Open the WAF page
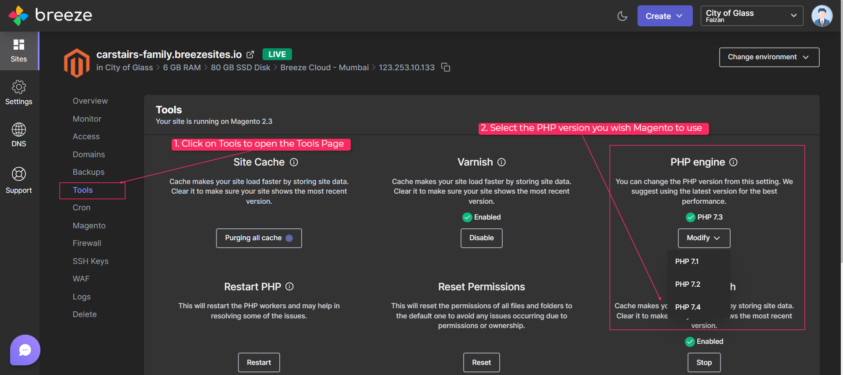843x375 pixels. 81,279
